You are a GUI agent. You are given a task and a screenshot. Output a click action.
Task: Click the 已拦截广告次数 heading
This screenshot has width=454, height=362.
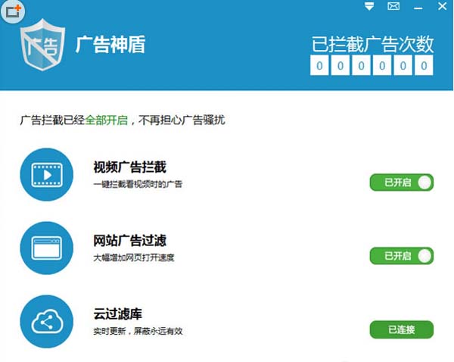point(372,45)
